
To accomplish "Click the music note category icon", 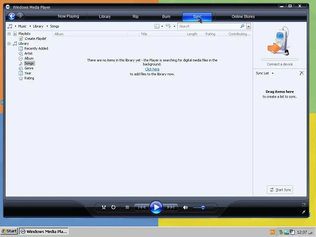I will (10, 26).
